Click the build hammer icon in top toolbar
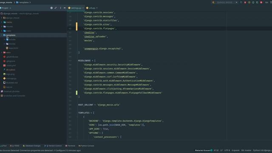 (x=213, y=3)
